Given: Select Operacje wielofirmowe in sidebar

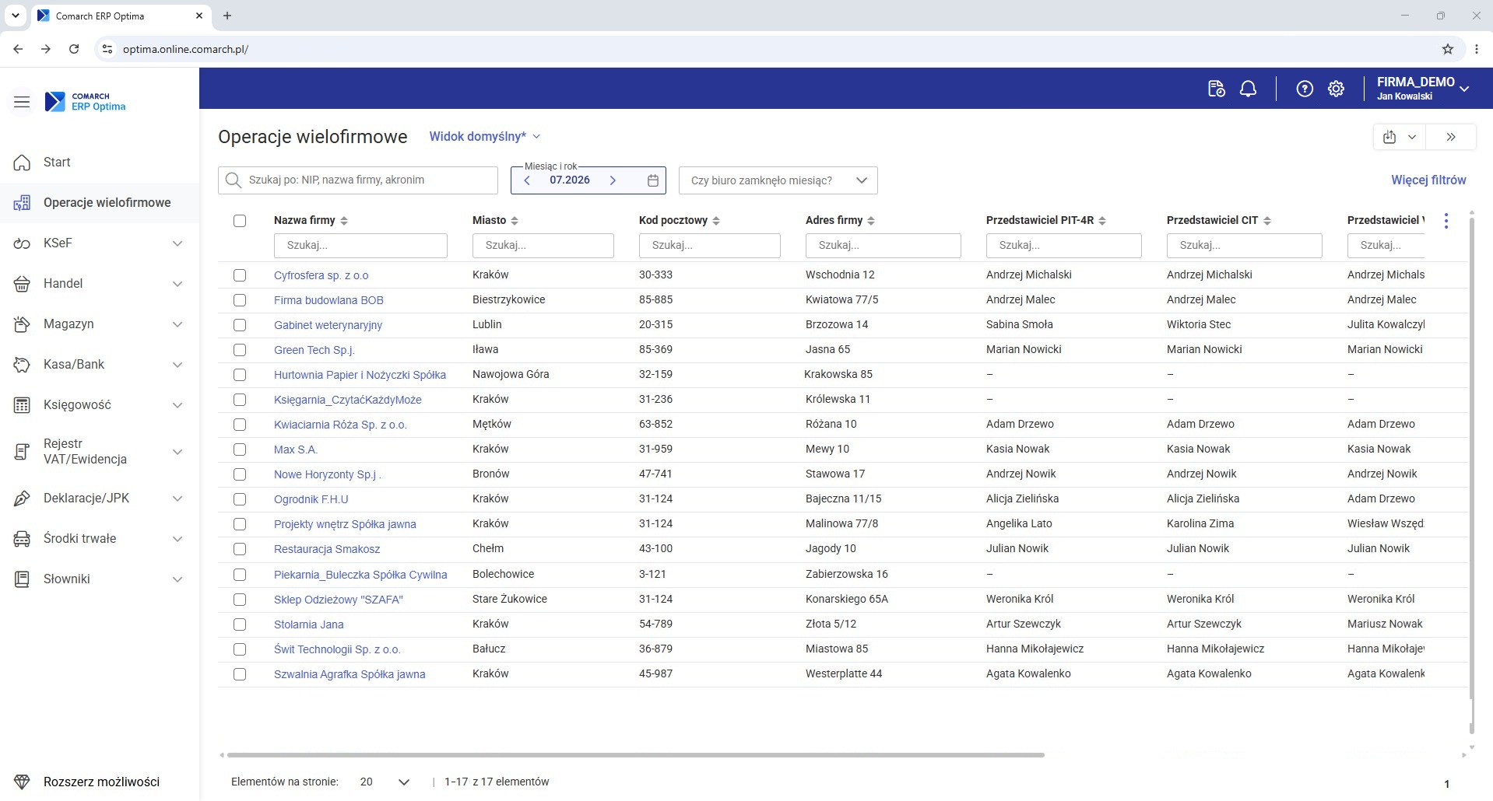Looking at the screenshot, I should [100, 203].
